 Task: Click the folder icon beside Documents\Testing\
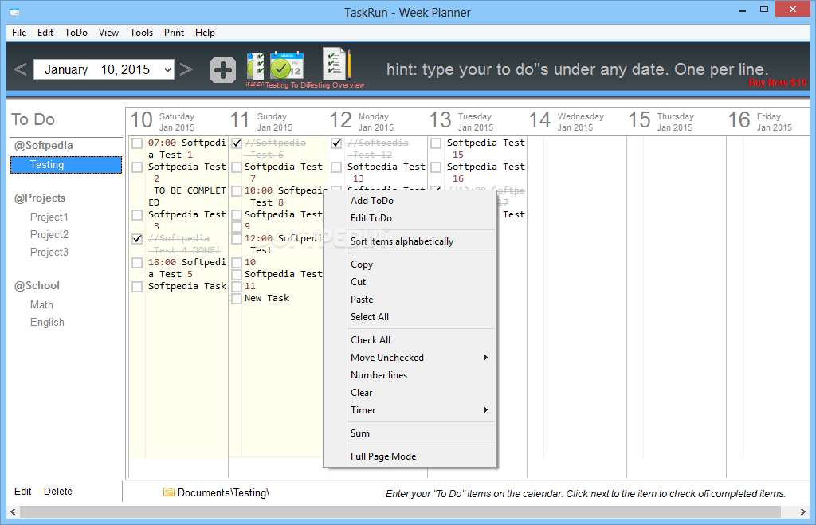pyautogui.click(x=169, y=492)
